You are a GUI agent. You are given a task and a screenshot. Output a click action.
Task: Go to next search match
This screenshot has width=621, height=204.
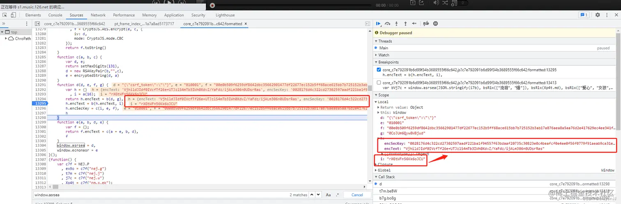pos(319,195)
